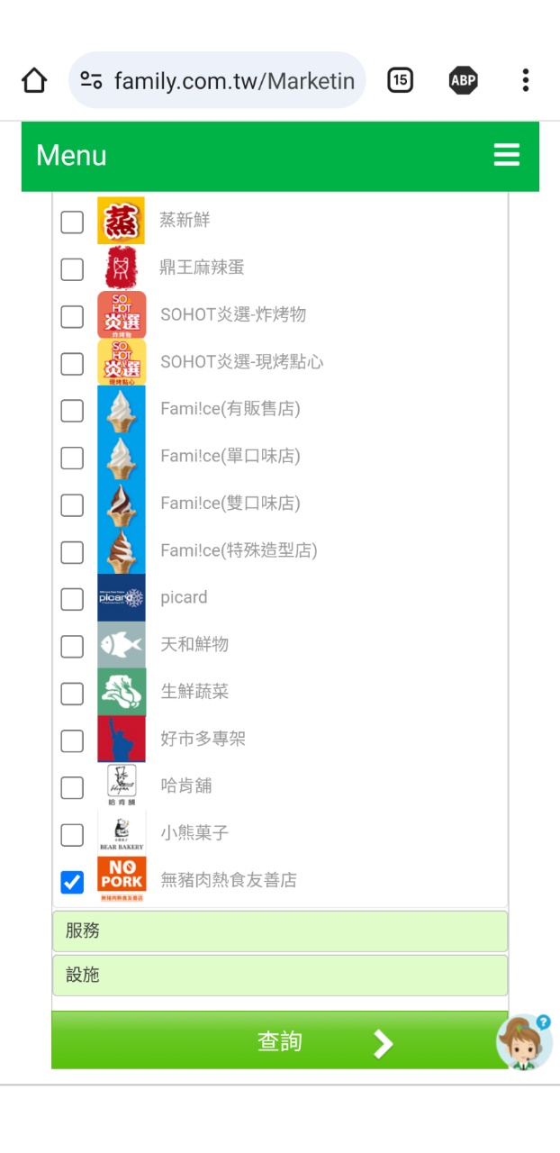560x1153 pixels.
Task: Tick the Fami!ce(雙口味店) checkbox
Action: (x=72, y=504)
